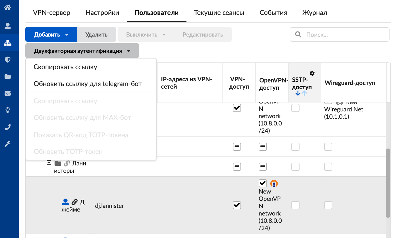Click the VPN-доступ column header
Screen dimensions: 396x238
pos(239,83)
